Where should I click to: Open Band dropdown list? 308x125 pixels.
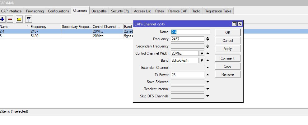tap(202, 60)
